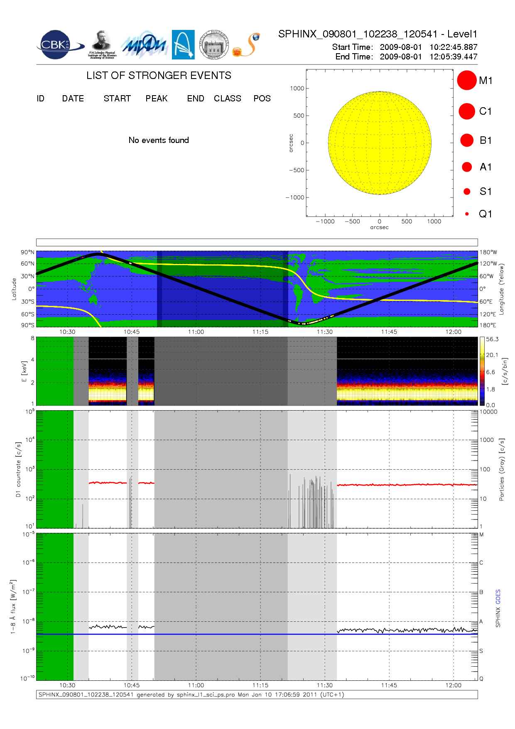Click the blue square arch logo
Screen dimensions: 515x729
pyautogui.click(x=183, y=44)
